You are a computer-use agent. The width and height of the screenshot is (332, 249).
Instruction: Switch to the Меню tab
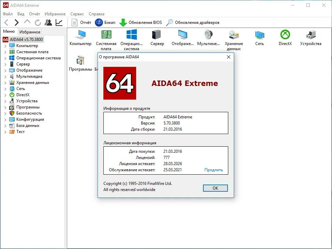point(9,31)
